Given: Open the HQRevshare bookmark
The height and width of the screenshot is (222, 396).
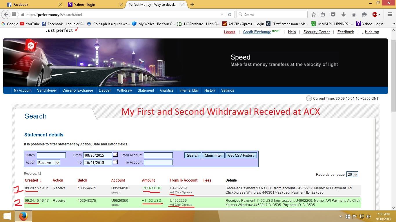Looking at the screenshot, I should 199,24.
